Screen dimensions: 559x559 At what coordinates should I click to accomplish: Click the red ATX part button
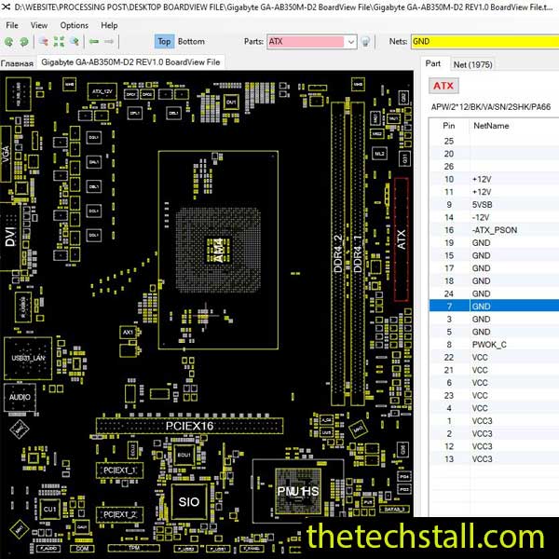(443, 86)
